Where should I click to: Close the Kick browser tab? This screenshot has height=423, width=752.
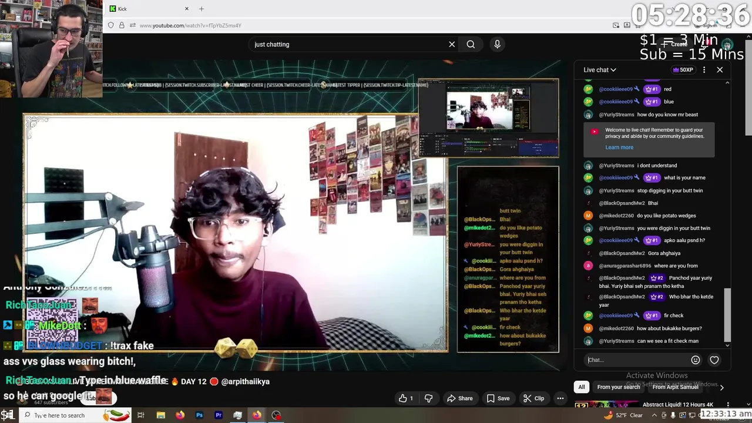[x=187, y=9]
